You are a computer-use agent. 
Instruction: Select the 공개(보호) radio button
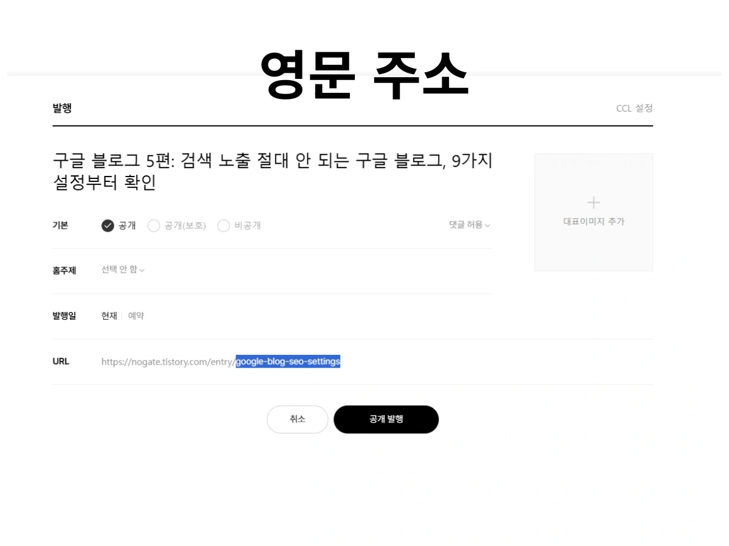(x=154, y=225)
